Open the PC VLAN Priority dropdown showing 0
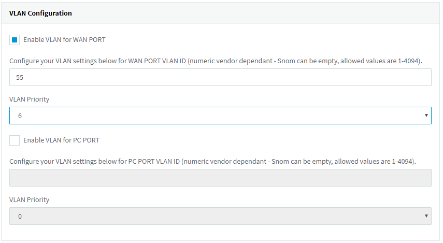 point(220,216)
